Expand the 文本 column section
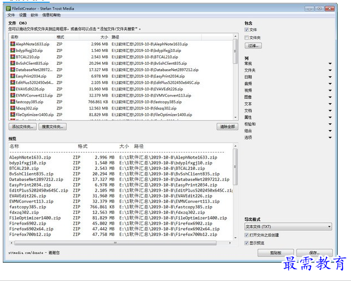The width and height of the screenshot is (351, 281). coord(330,104)
